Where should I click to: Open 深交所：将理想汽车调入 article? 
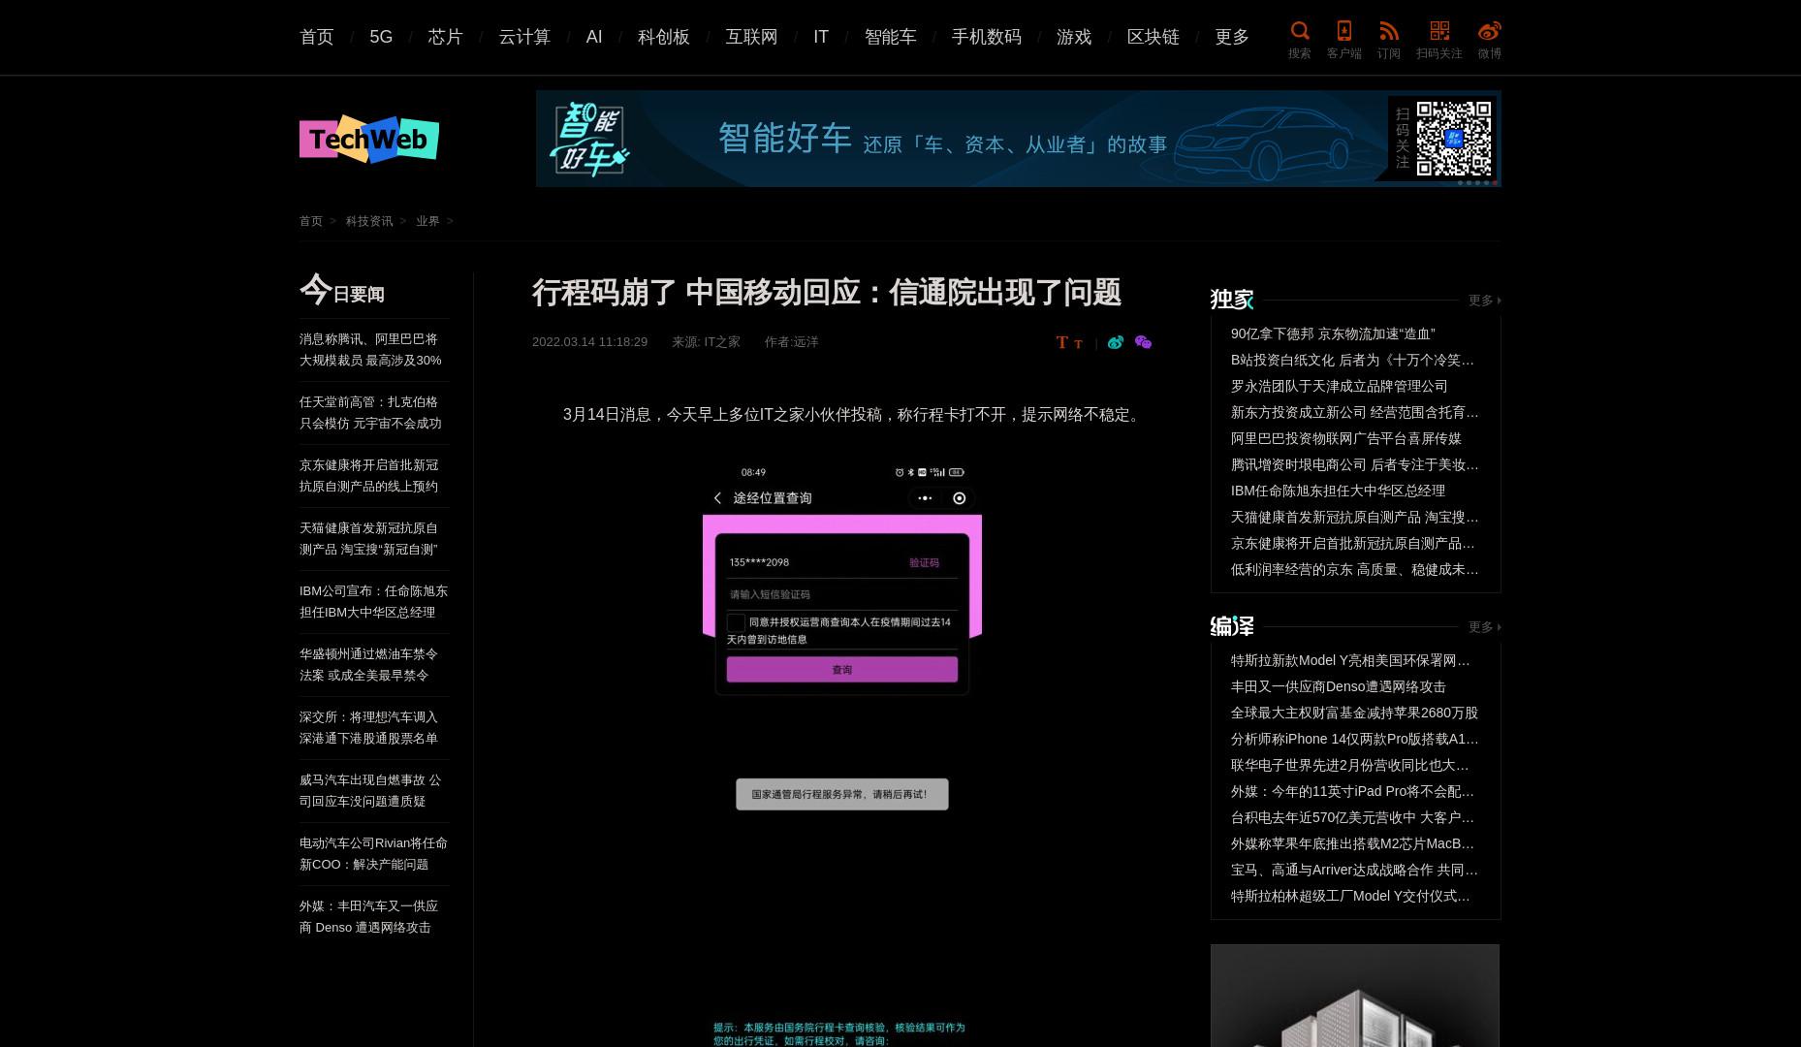coord(368,727)
